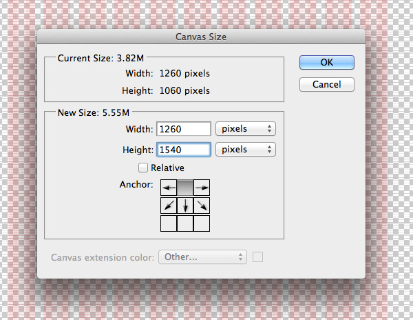
Task: Select the middle-right diagonal anchor arrow
Action: point(202,206)
